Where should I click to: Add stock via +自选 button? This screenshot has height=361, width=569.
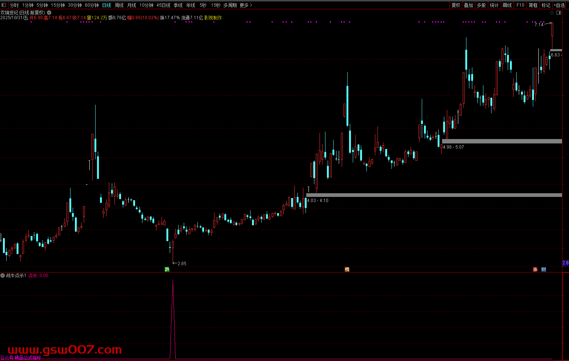[x=559, y=5]
